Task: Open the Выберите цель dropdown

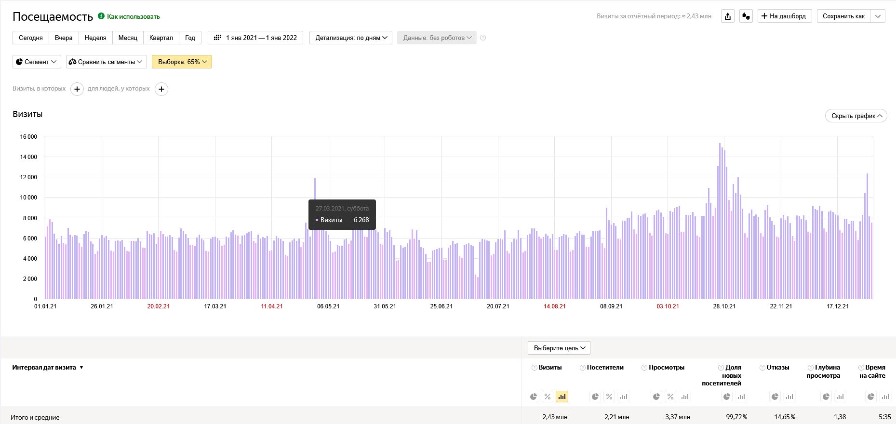Action: tap(559, 348)
